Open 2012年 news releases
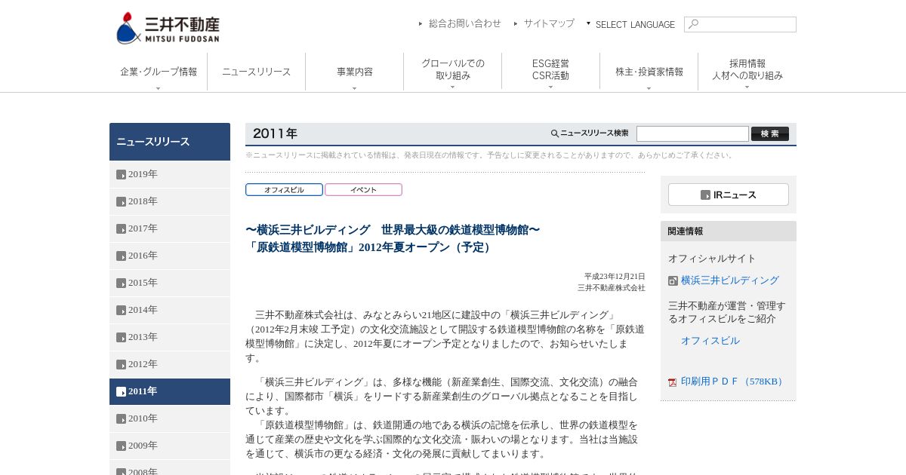The image size is (906, 475). 170,364
